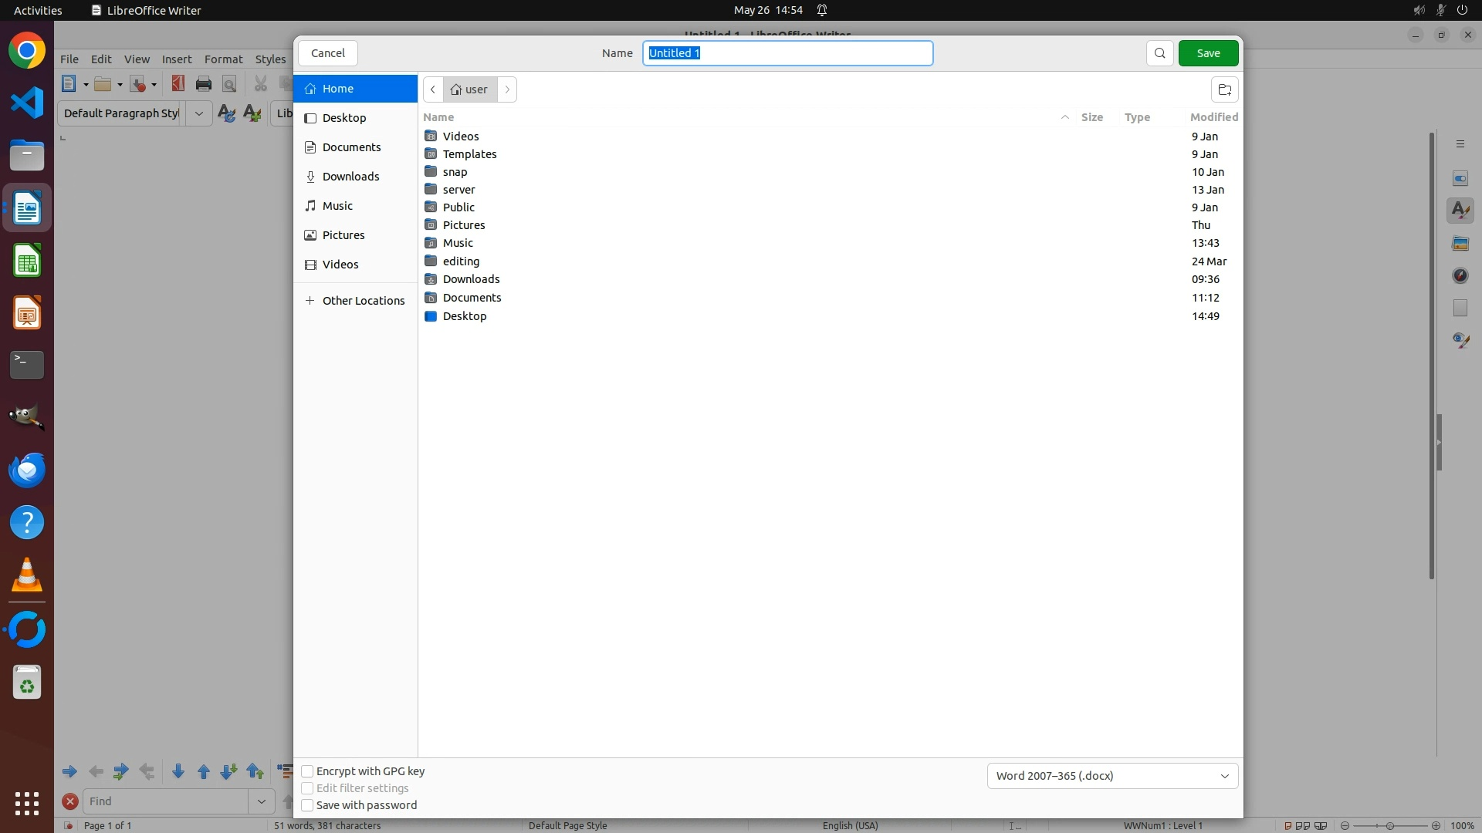Open the Format menu

pos(223,59)
